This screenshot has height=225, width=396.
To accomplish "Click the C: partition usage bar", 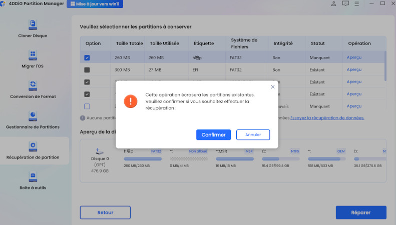I will (281, 159).
